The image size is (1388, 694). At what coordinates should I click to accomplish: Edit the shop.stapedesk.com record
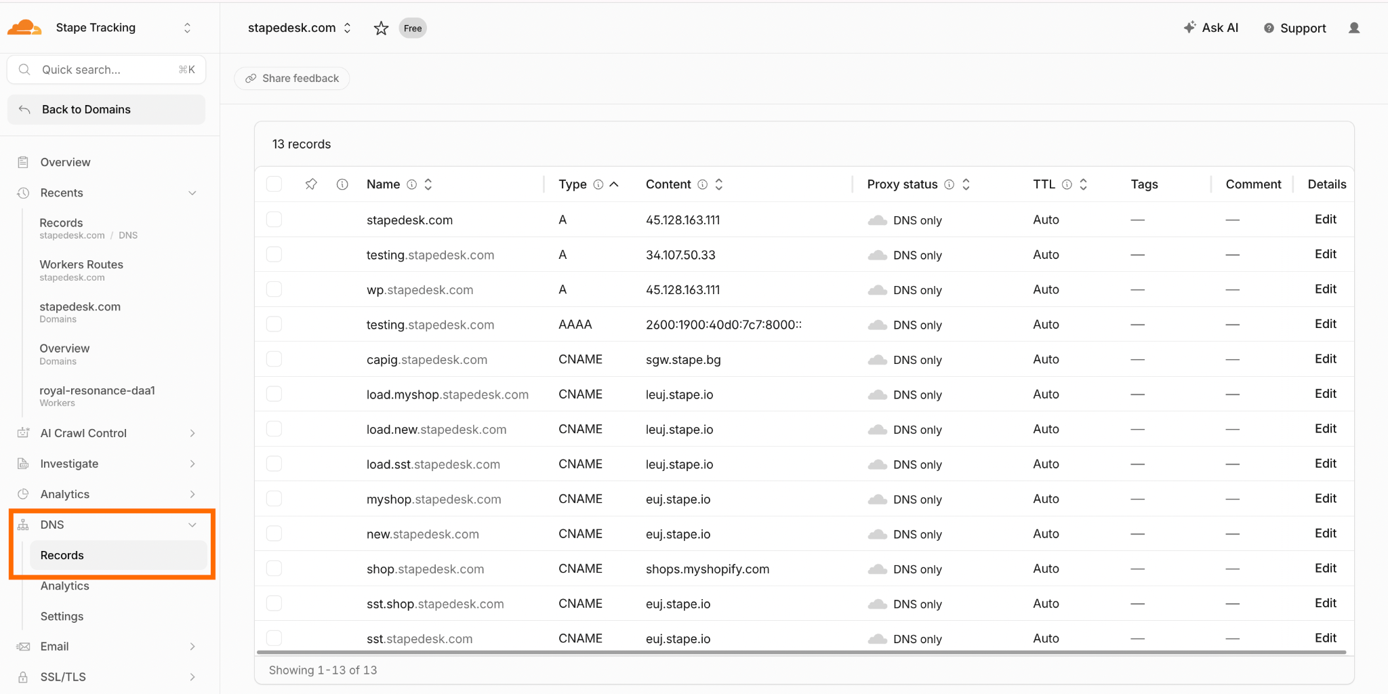[1325, 569]
